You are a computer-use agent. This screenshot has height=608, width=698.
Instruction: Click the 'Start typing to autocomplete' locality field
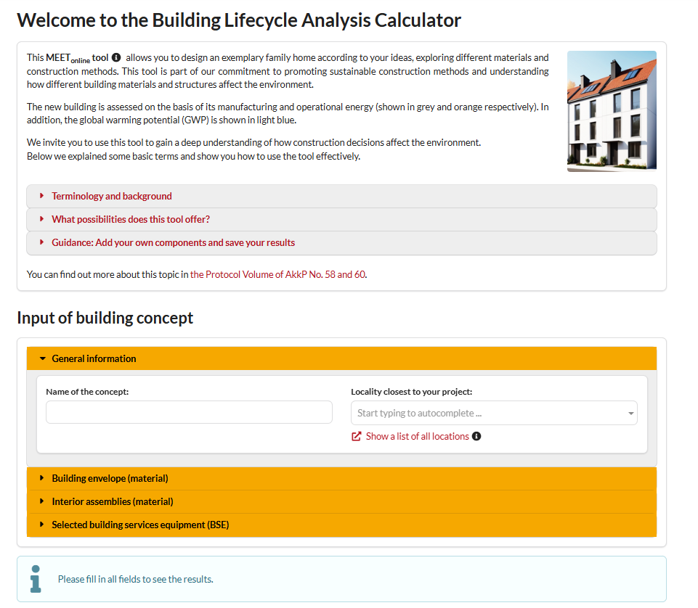coord(487,414)
